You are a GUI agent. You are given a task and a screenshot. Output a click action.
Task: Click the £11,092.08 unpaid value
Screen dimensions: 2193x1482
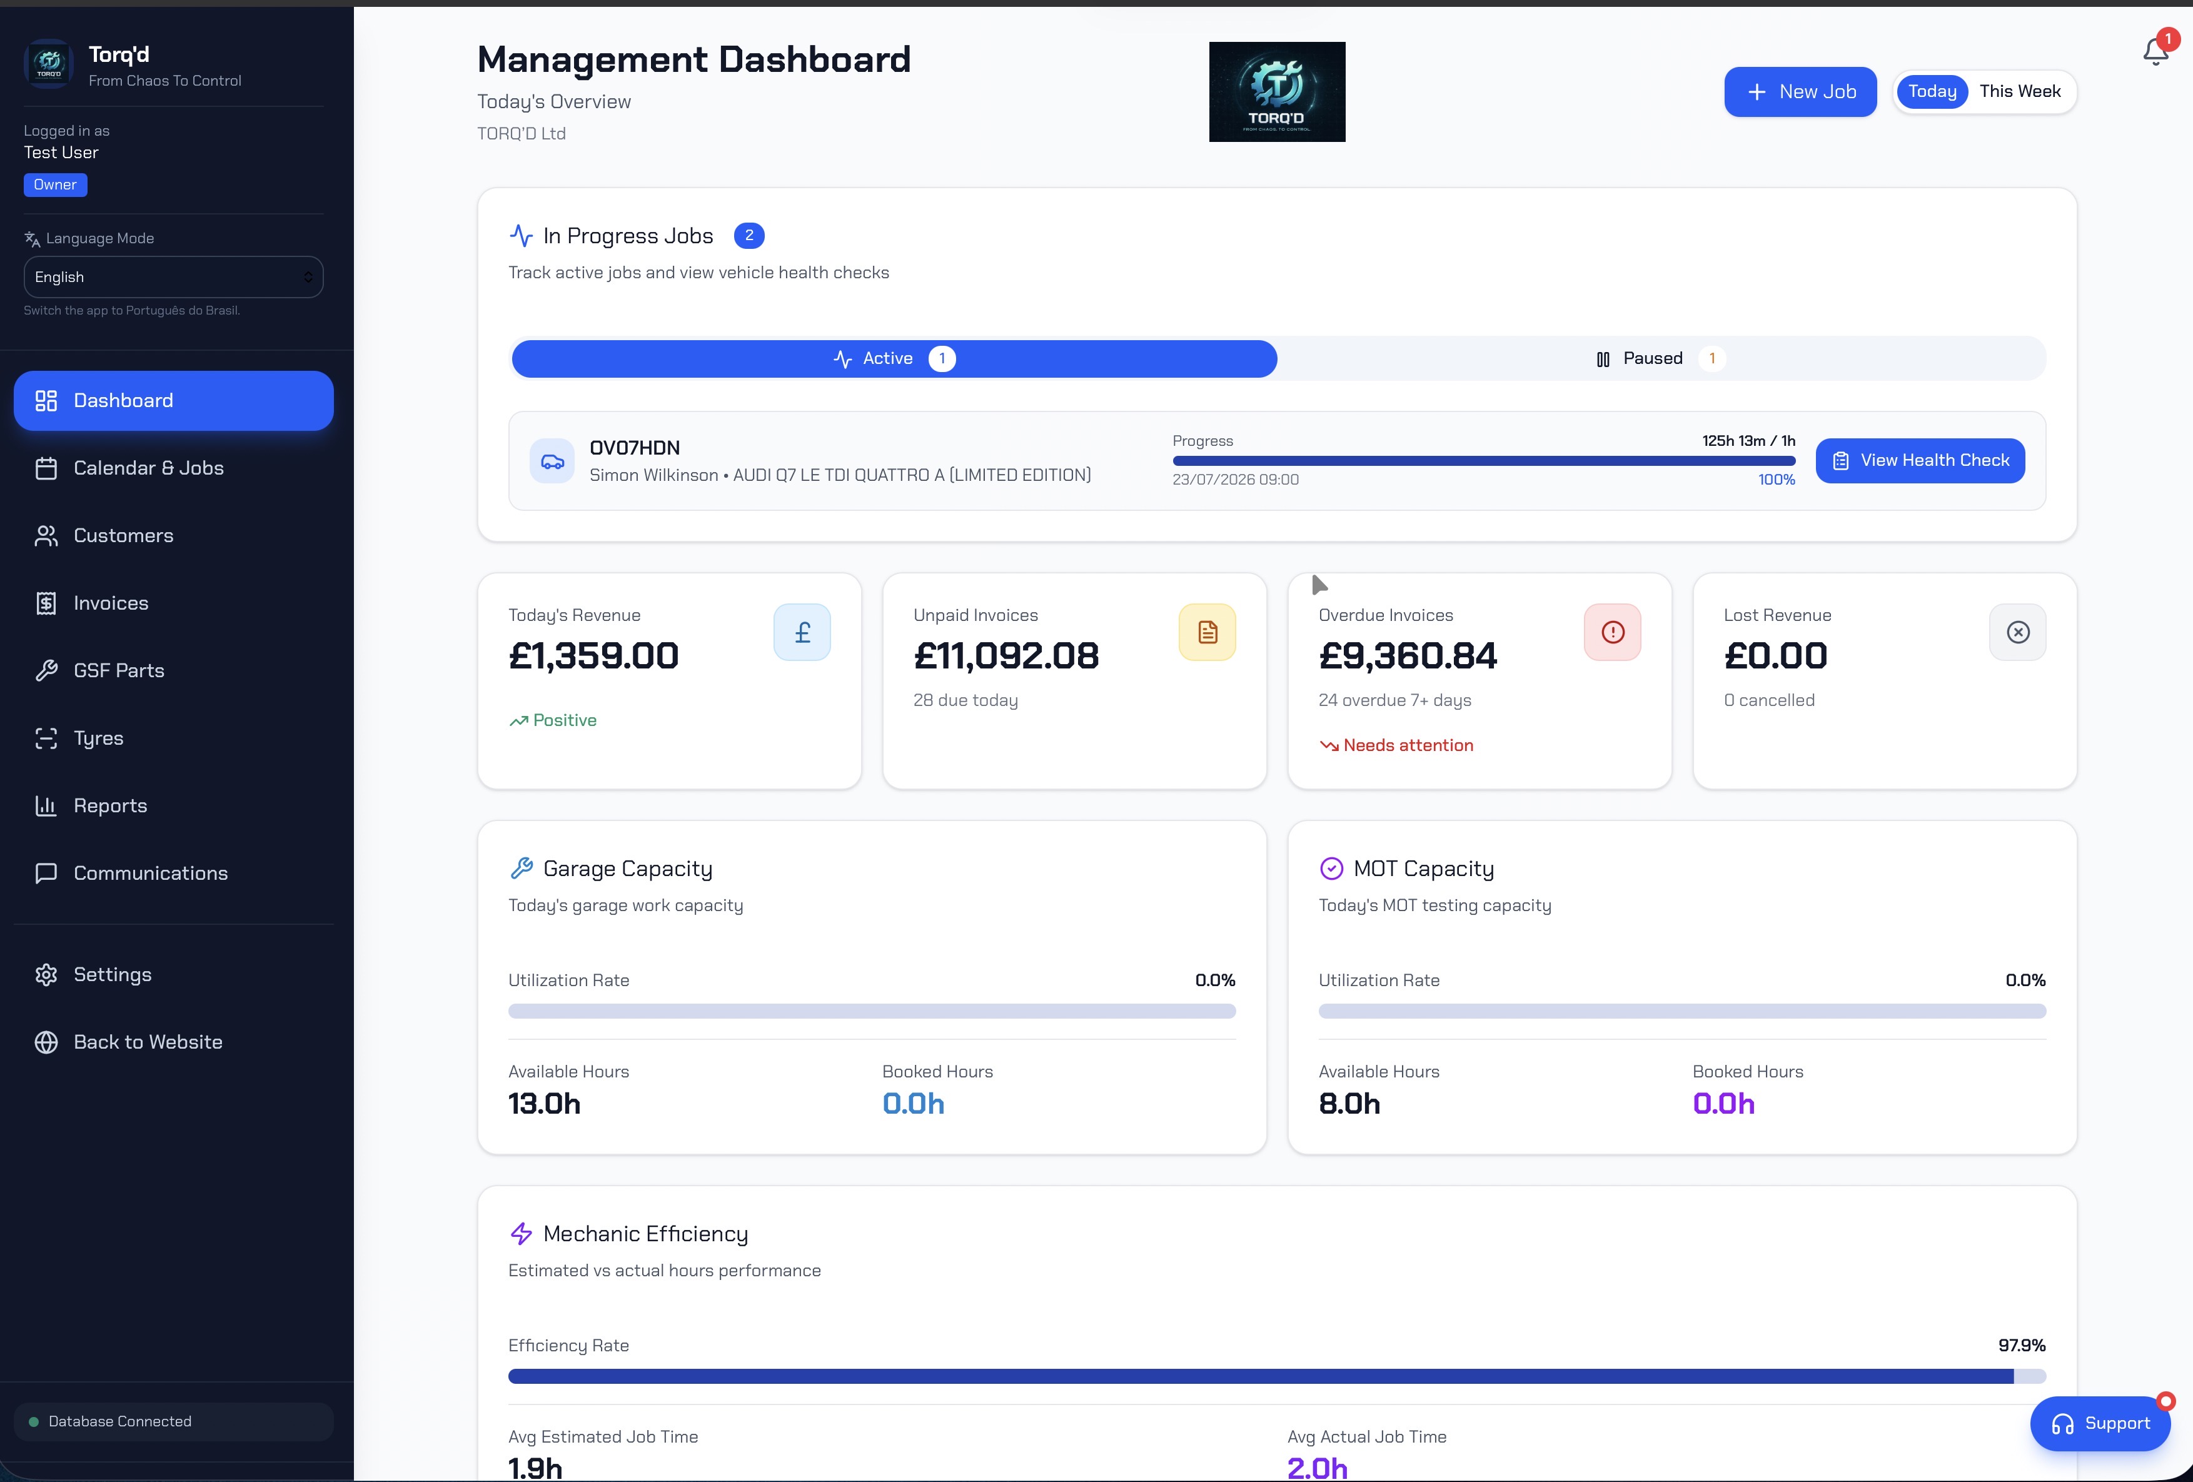pyautogui.click(x=1006, y=655)
